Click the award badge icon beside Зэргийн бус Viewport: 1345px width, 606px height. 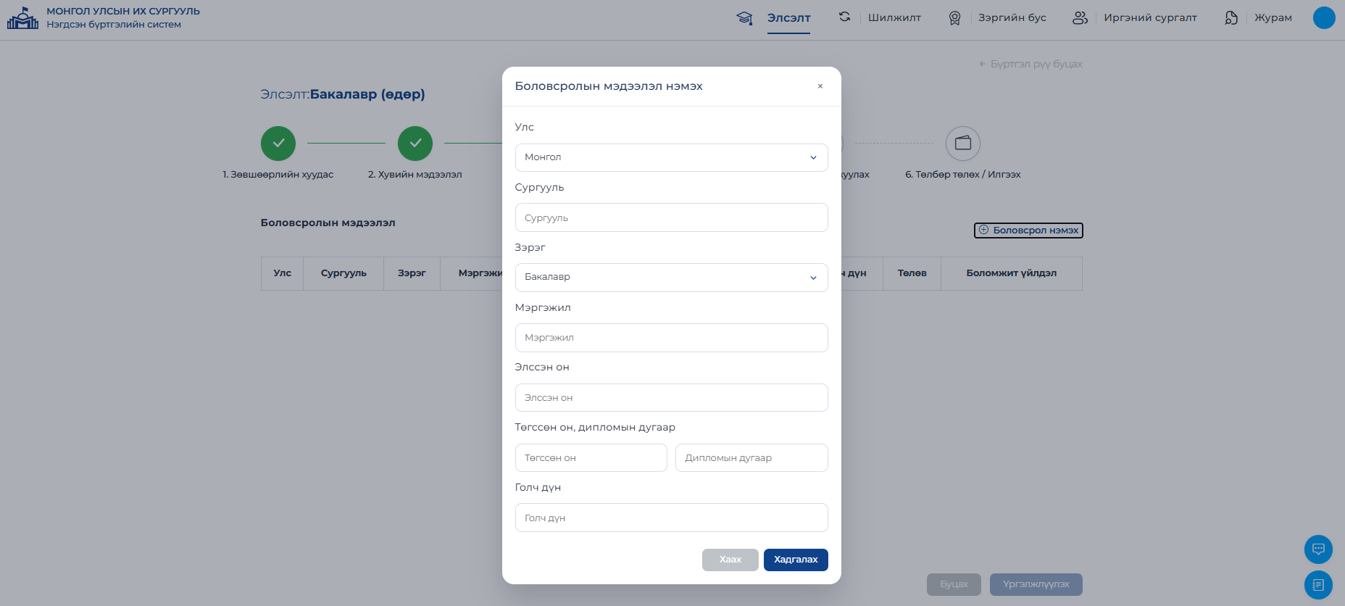pyautogui.click(x=955, y=17)
